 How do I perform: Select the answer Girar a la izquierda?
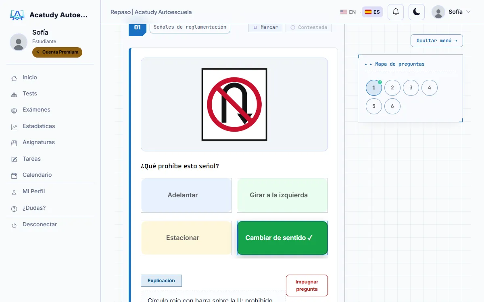282,195
